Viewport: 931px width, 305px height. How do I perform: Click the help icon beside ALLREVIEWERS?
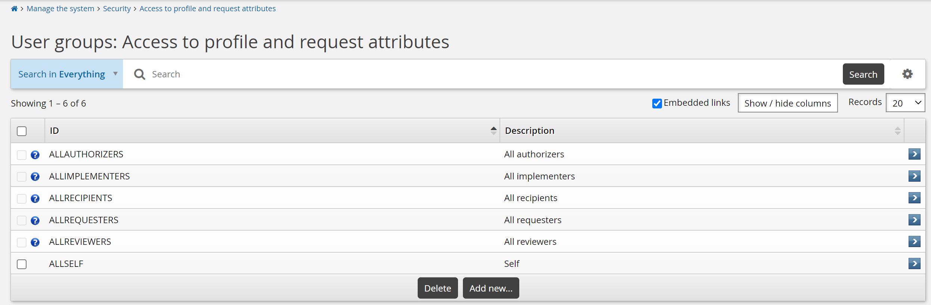click(35, 242)
